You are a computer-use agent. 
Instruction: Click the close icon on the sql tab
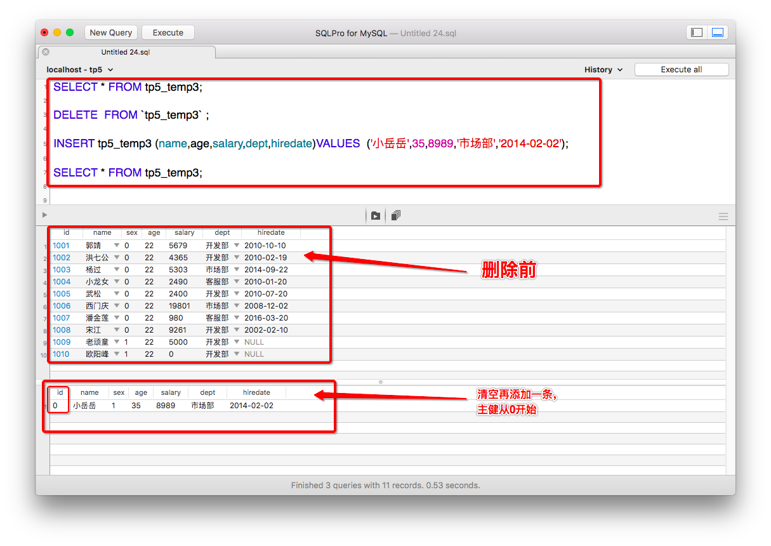point(45,52)
